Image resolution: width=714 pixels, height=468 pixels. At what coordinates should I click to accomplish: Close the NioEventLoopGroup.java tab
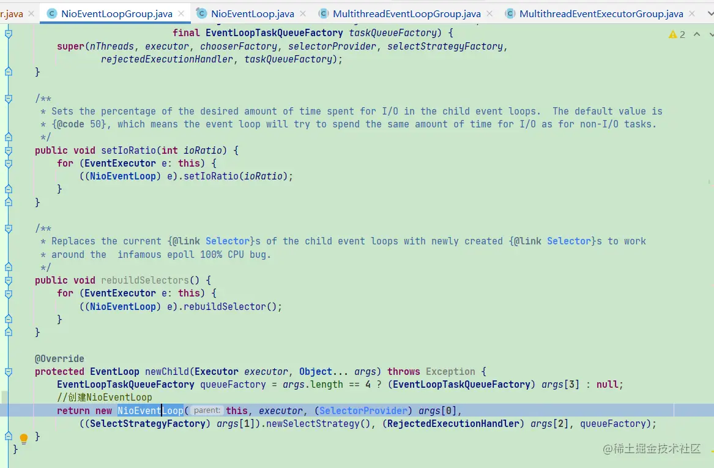(x=181, y=13)
